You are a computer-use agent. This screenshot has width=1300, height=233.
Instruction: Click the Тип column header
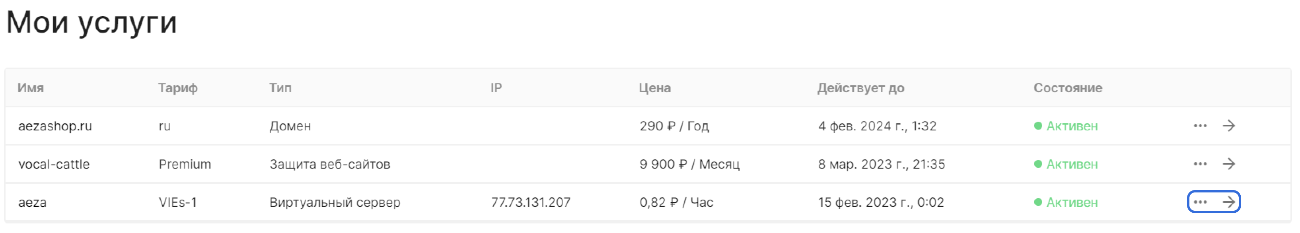pyautogui.click(x=280, y=88)
